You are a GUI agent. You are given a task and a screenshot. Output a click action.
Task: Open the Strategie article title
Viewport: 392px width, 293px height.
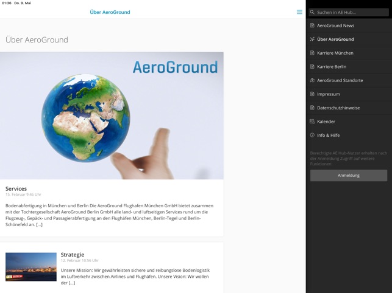pyautogui.click(x=73, y=255)
